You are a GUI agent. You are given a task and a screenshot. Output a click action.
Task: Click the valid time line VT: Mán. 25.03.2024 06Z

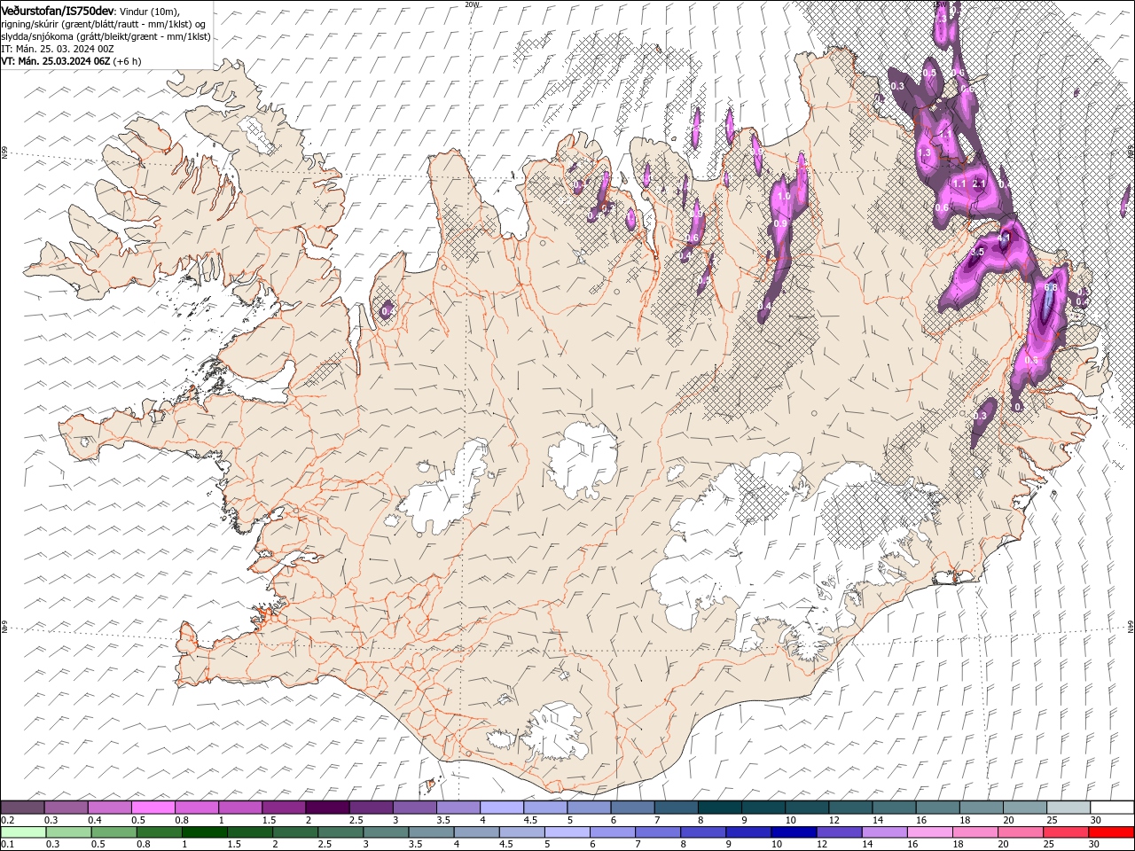coord(55,61)
